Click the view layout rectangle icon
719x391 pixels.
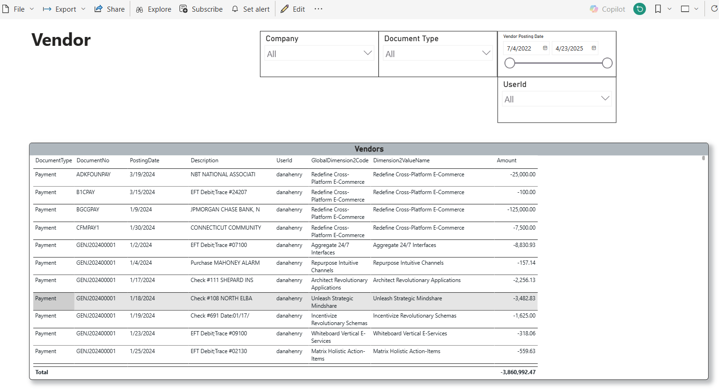[685, 9]
